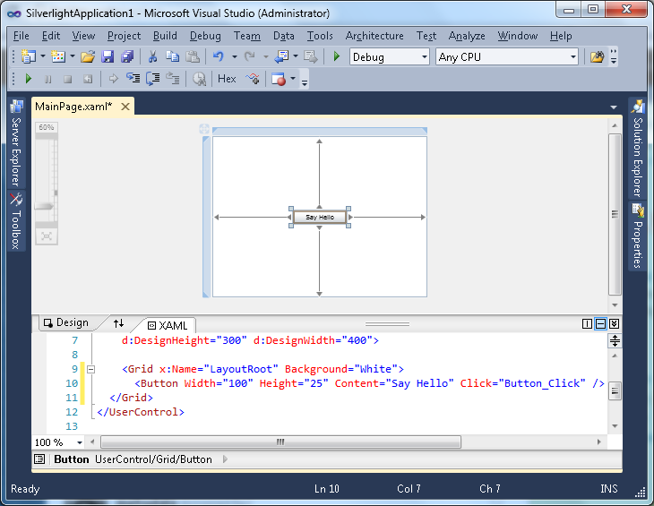Image resolution: width=654 pixels, height=506 pixels.
Task: Click the Fit All zoom icon
Action: (46, 236)
